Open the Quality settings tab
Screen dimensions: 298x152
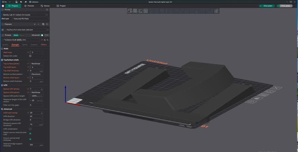tap(5, 45)
